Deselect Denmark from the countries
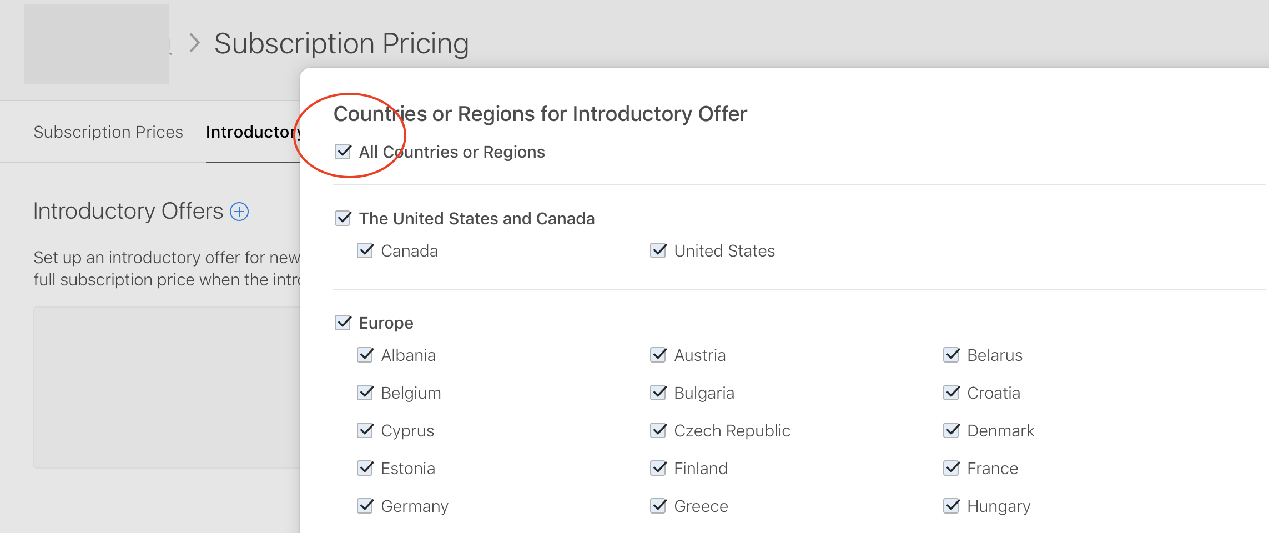Viewport: 1269px width, 533px height. [x=951, y=430]
